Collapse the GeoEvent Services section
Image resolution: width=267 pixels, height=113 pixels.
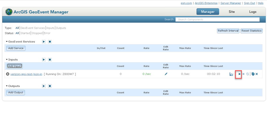(x=7, y=42)
